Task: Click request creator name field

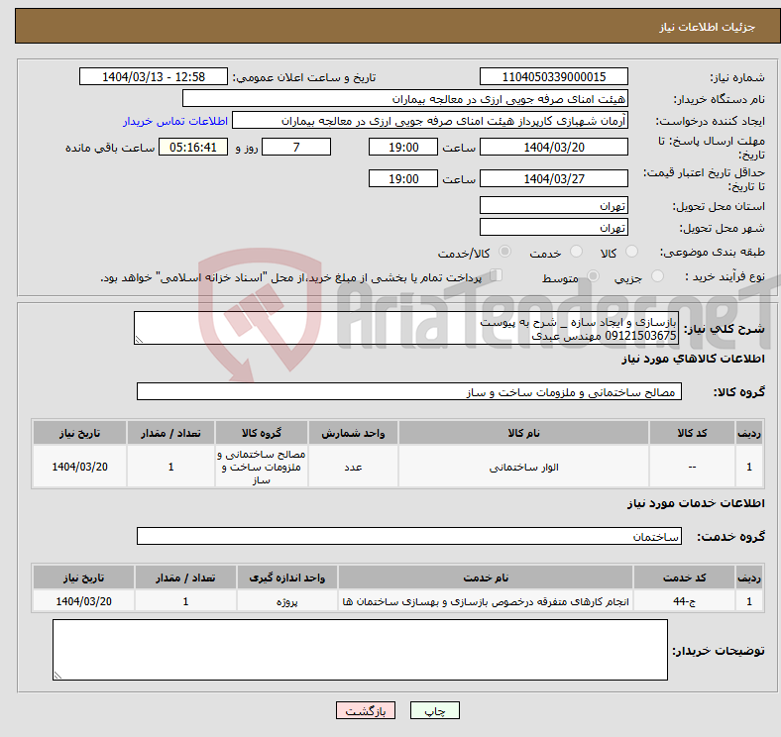Action: click(430, 121)
